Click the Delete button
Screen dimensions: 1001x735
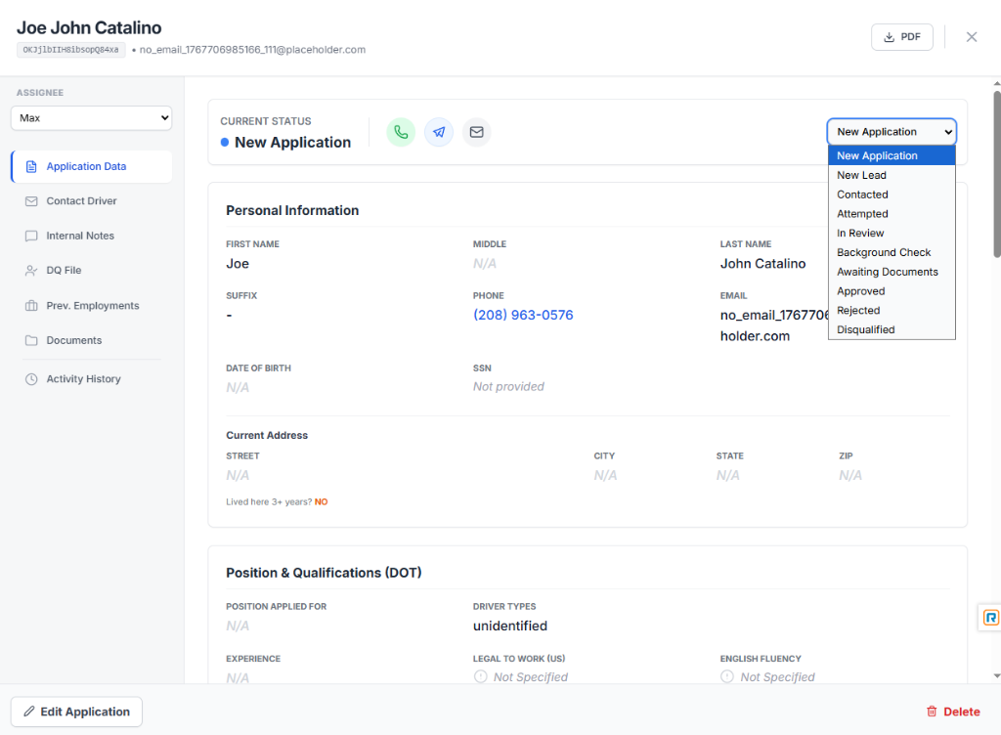coord(953,712)
